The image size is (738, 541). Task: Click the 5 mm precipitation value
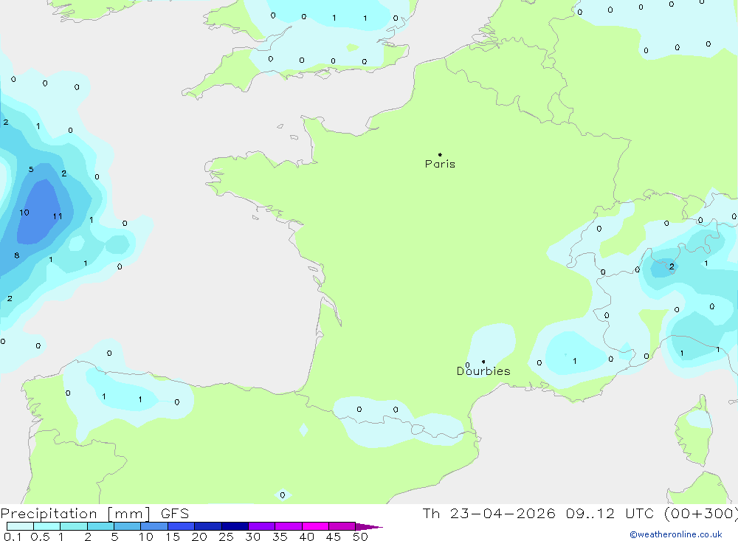31,170
